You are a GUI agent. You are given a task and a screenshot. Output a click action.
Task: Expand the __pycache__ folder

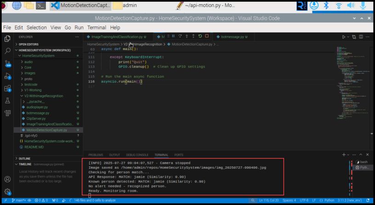pos(35,102)
